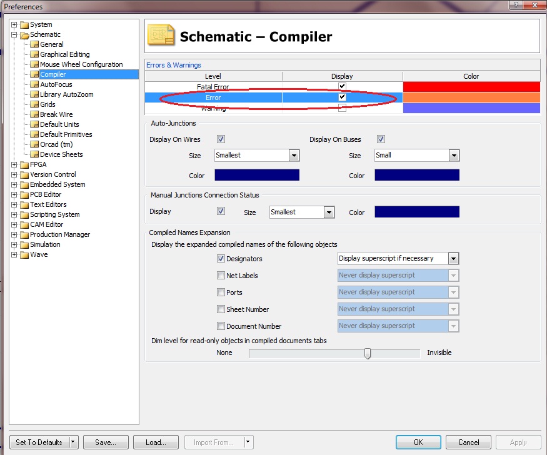This screenshot has width=547, height=455.
Task: Click the PCB Editor folder icon
Action: 24,195
